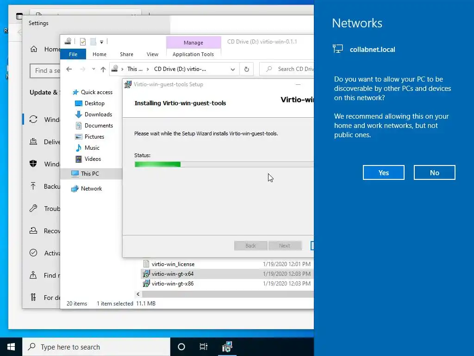The height and width of the screenshot is (356, 474).
Task: Open For developers in Settings sidebar
Action: [44, 297]
